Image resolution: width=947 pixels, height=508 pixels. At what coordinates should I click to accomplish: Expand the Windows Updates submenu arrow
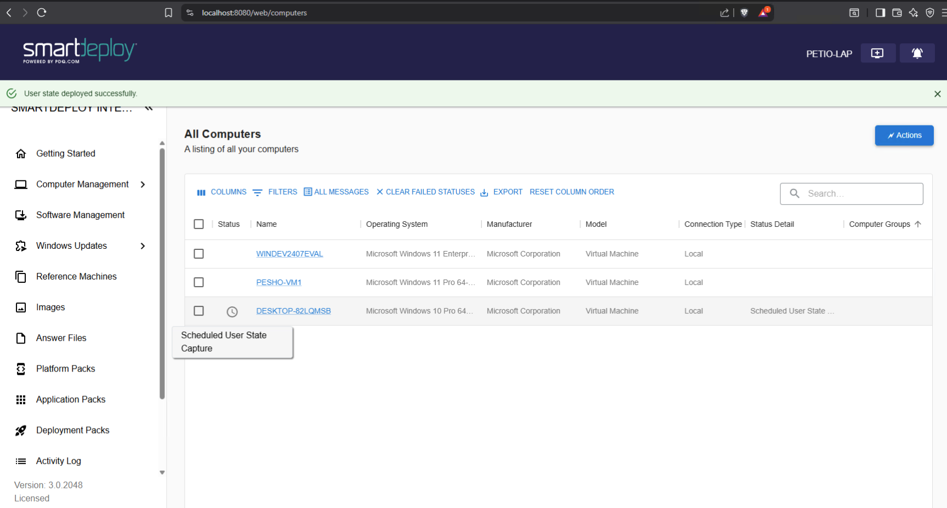point(143,246)
